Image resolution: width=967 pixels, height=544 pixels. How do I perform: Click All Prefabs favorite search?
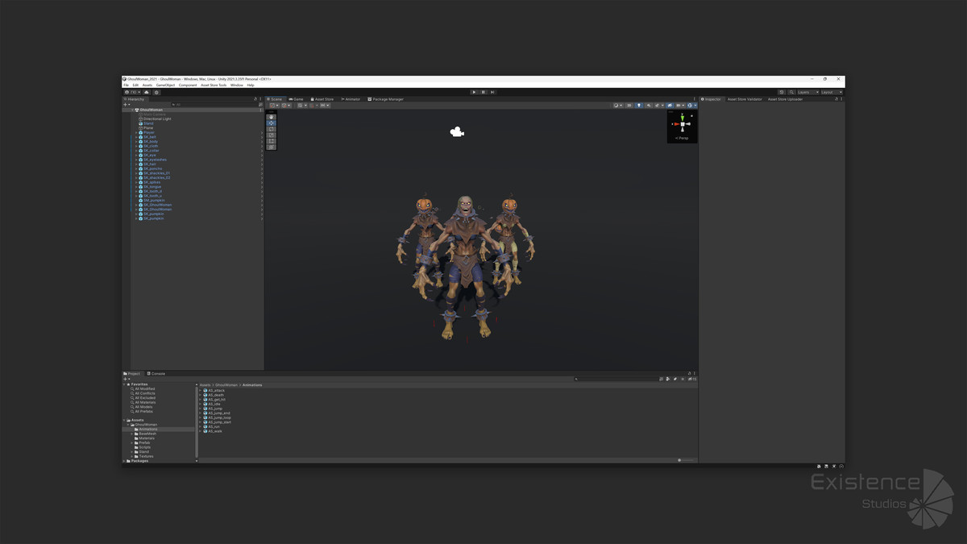point(142,411)
